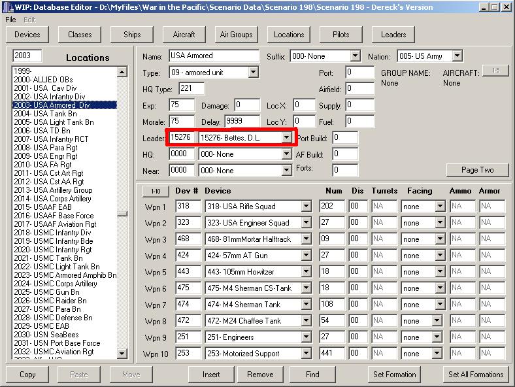The width and height of the screenshot is (515, 387).
Task: Click the locations list scroll down arrow
Action: [x=122, y=354]
